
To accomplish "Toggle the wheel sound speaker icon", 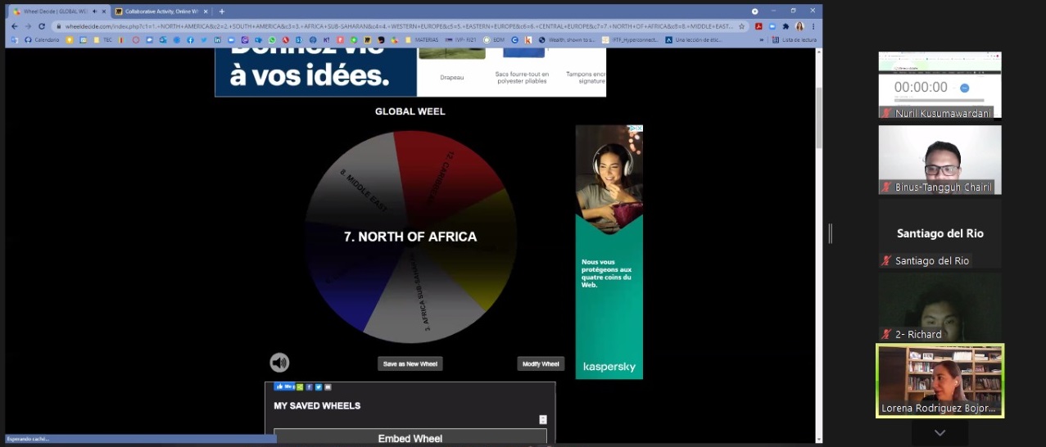I will coord(279,363).
